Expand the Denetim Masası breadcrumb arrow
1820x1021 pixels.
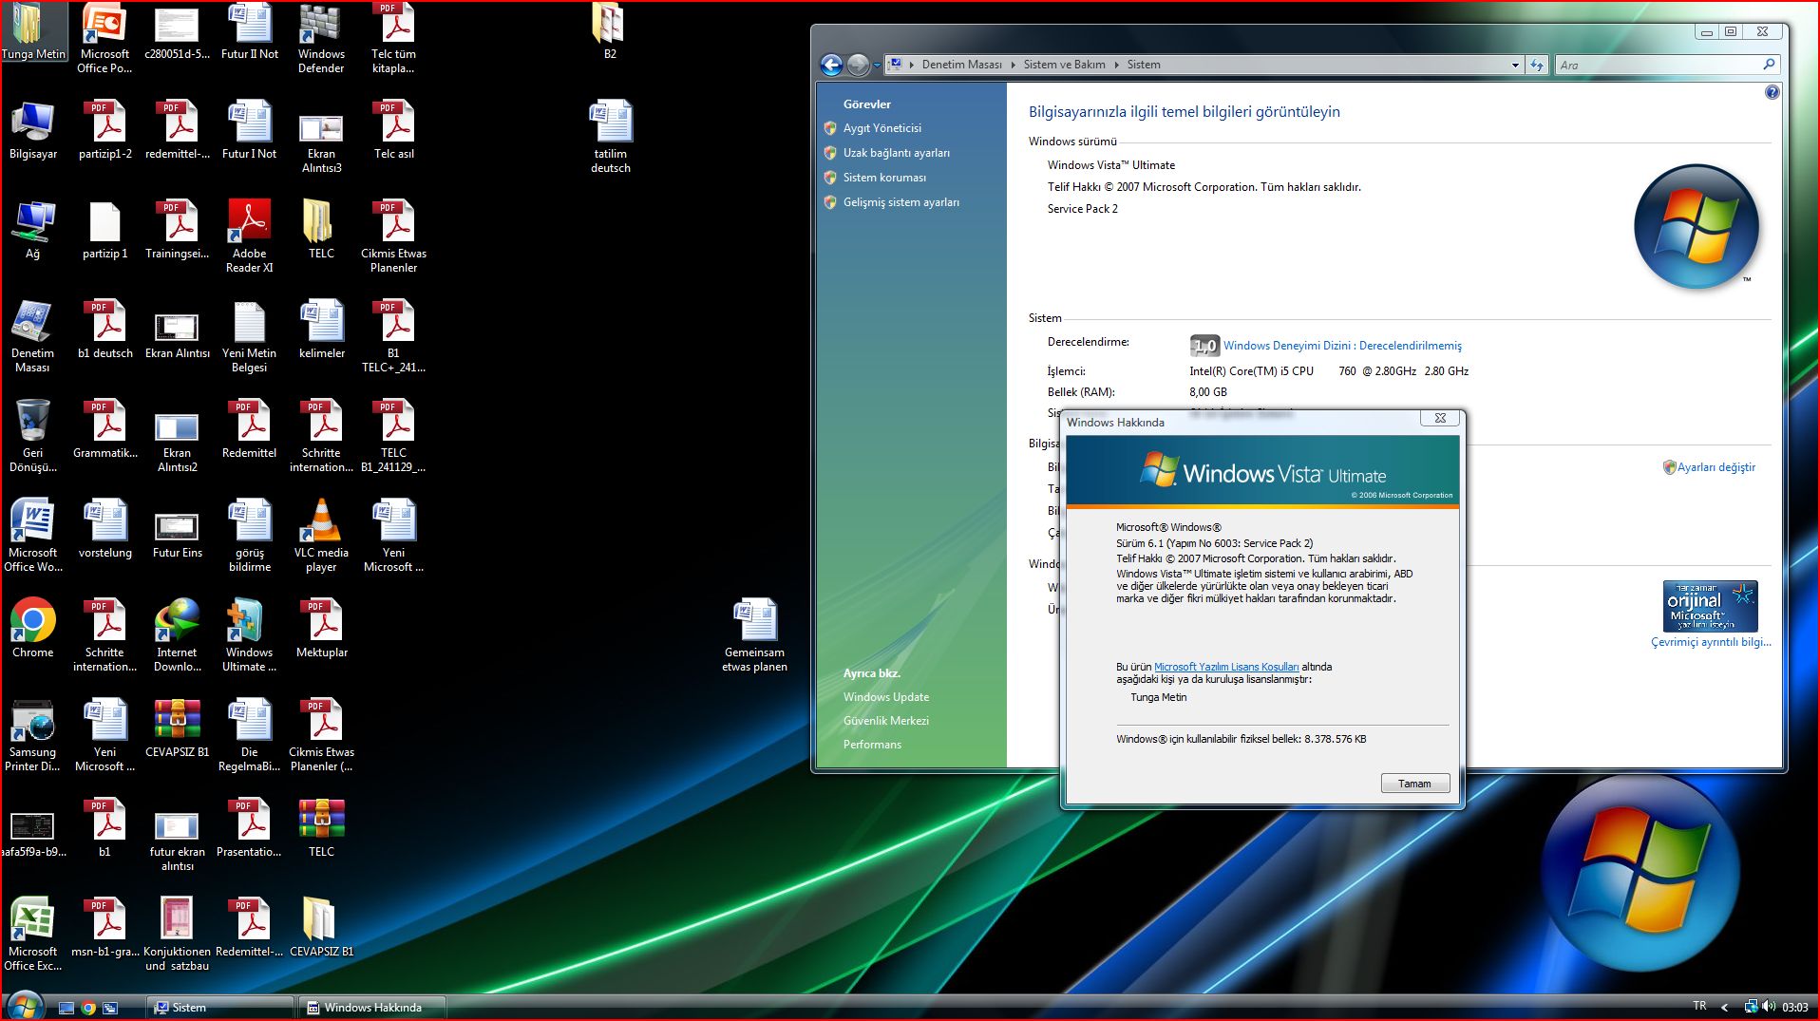[1013, 65]
